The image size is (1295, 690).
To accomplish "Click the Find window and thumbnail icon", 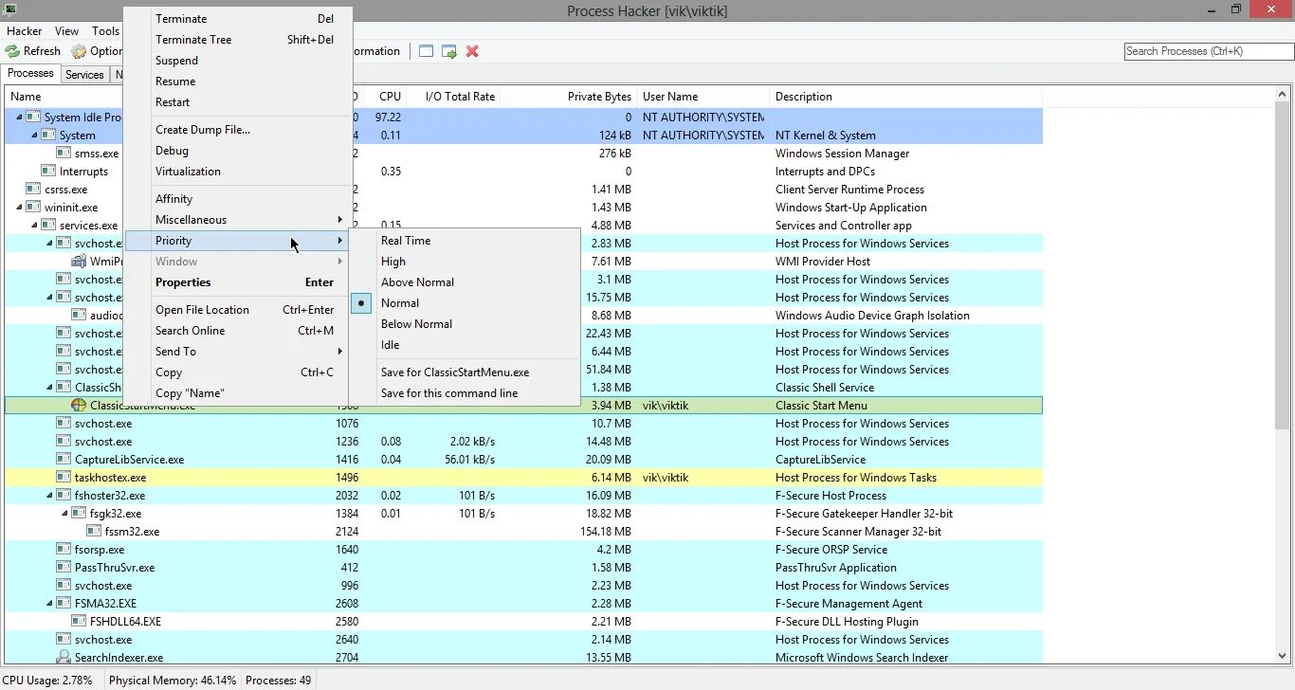I will pos(448,51).
